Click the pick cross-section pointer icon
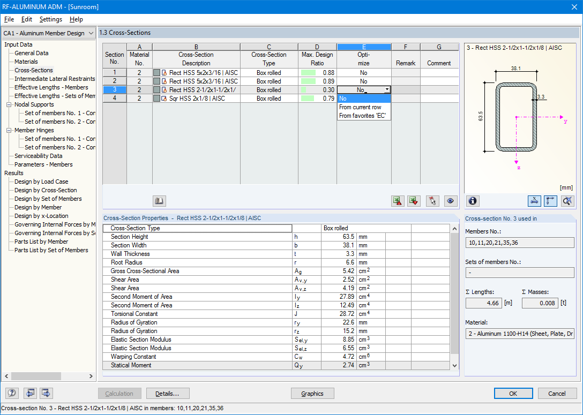Image resolution: width=583 pixels, height=415 pixels. (432, 201)
